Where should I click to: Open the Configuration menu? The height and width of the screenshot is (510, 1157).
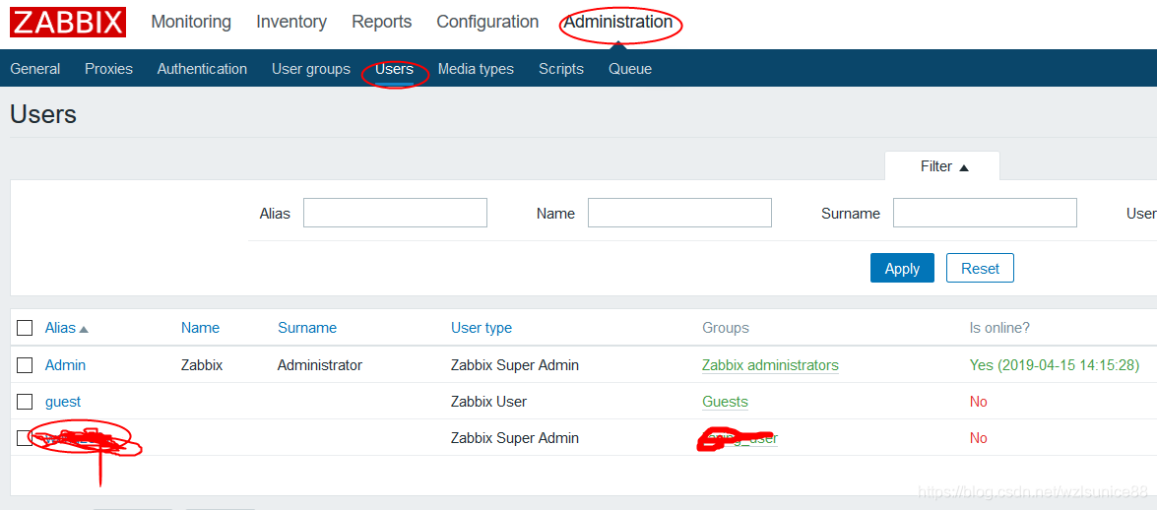point(487,22)
